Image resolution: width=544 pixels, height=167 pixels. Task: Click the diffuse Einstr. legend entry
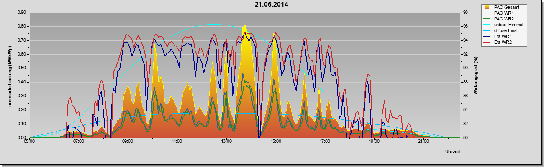pyautogui.click(x=504, y=30)
